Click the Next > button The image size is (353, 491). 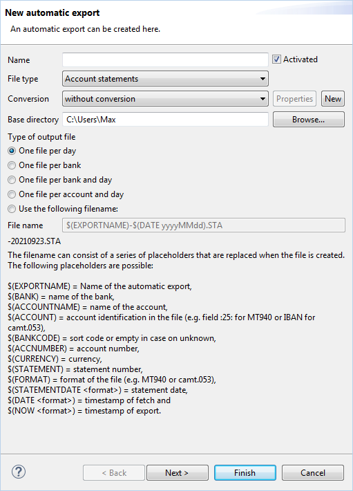pyautogui.click(x=178, y=472)
